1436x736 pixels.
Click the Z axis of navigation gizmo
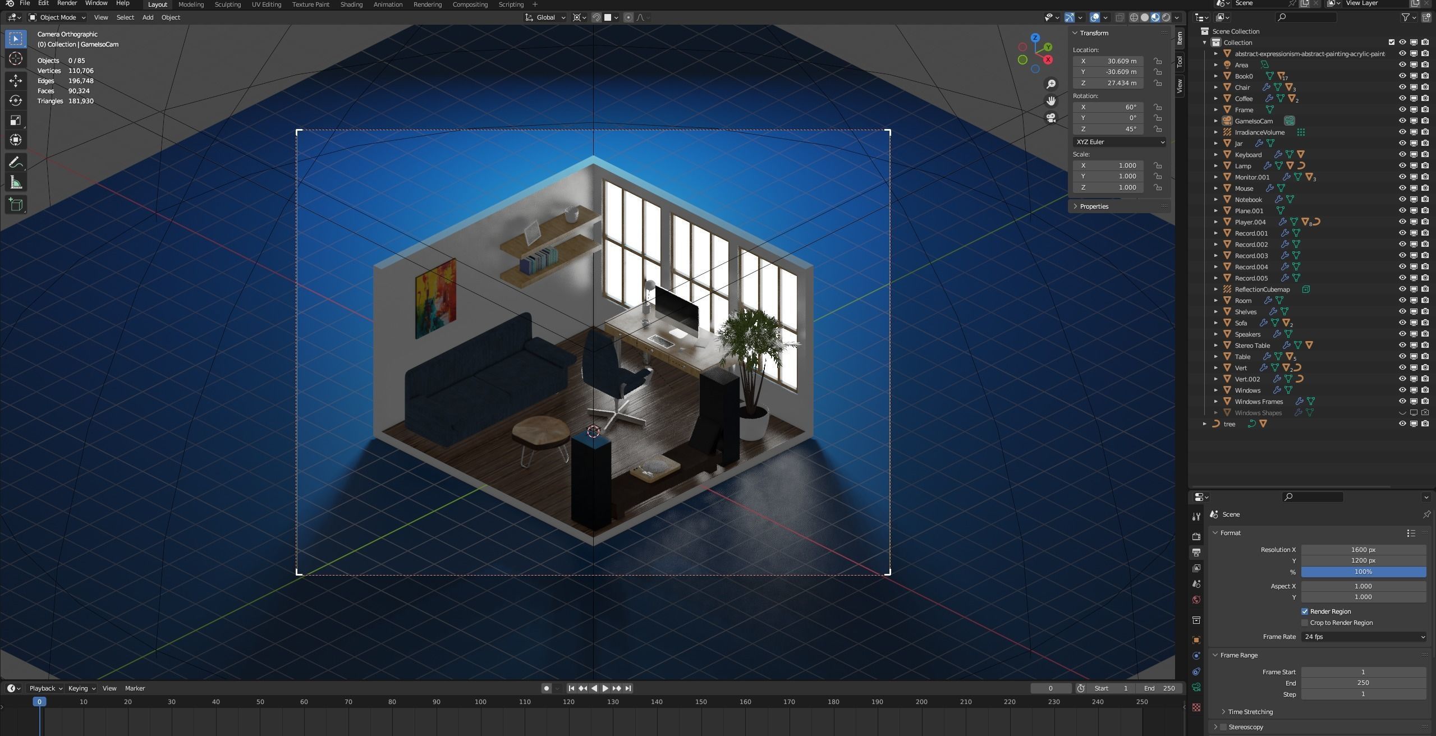(1035, 38)
